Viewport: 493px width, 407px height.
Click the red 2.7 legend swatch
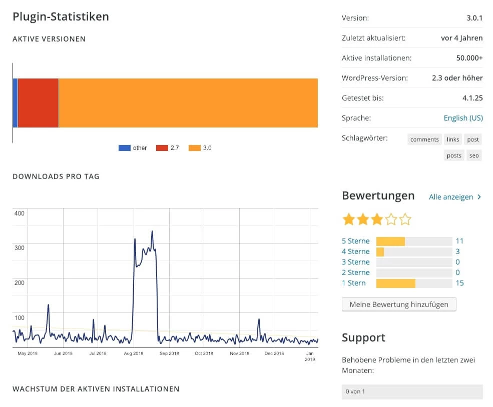(x=162, y=148)
